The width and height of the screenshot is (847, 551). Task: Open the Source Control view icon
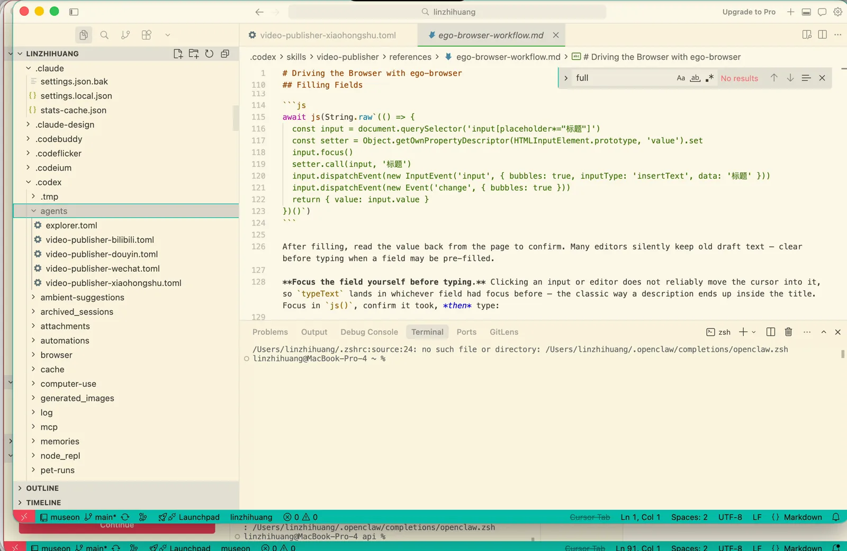(125, 35)
